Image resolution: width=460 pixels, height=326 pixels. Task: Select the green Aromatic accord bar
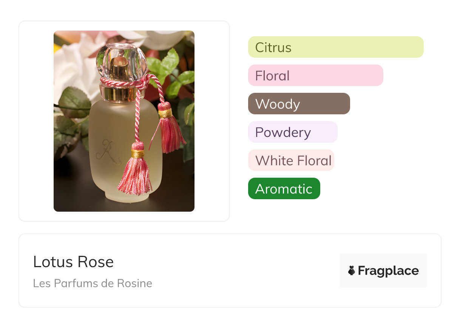(284, 189)
